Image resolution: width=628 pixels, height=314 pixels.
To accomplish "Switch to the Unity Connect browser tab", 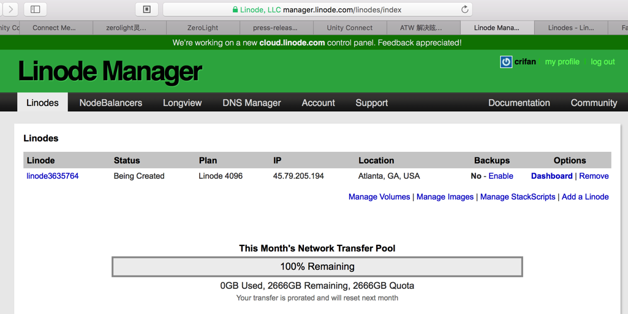I will click(x=350, y=28).
